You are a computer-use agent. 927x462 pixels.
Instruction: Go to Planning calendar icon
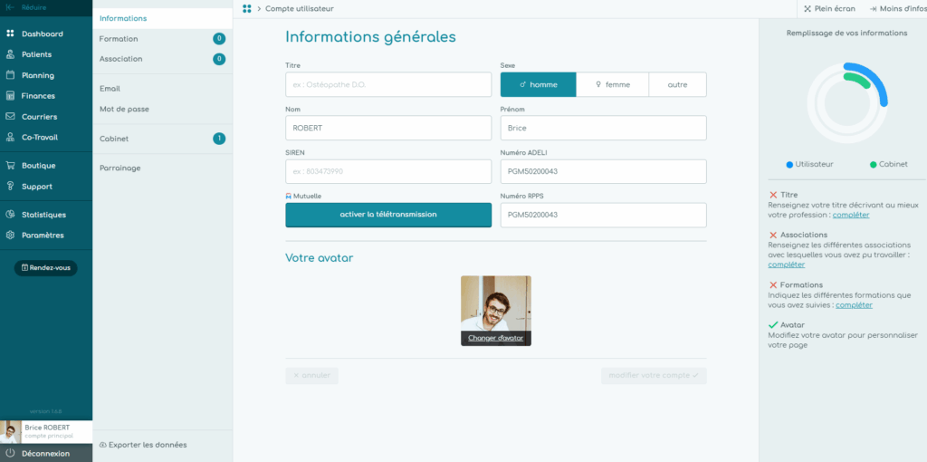11,75
